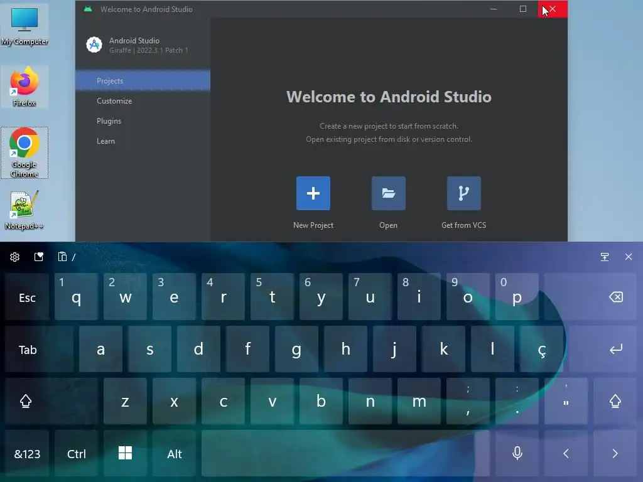Image resolution: width=643 pixels, height=482 pixels.
Task: Tap the right arrow key
Action: 615,453
